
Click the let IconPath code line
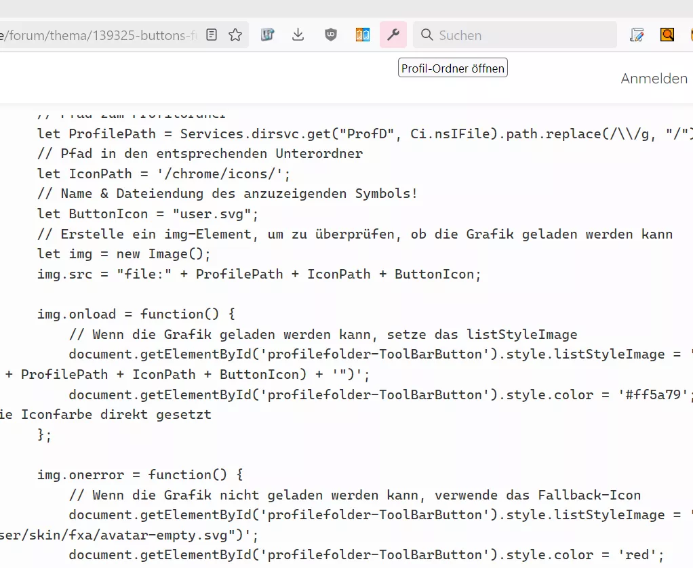tap(163, 174)
